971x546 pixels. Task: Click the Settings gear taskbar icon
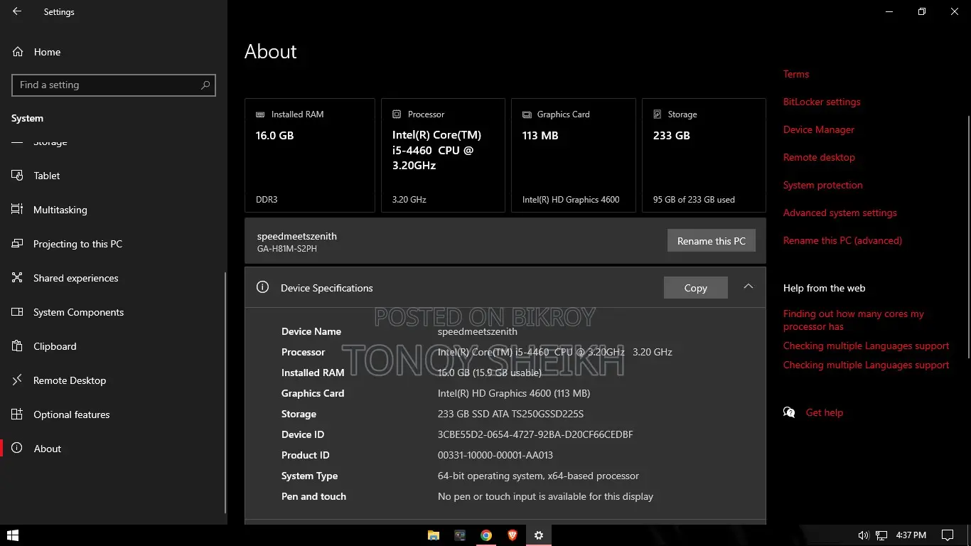539,535
